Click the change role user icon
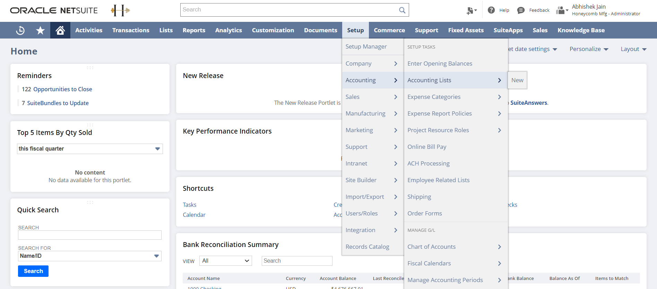 (x=561, y=10)
